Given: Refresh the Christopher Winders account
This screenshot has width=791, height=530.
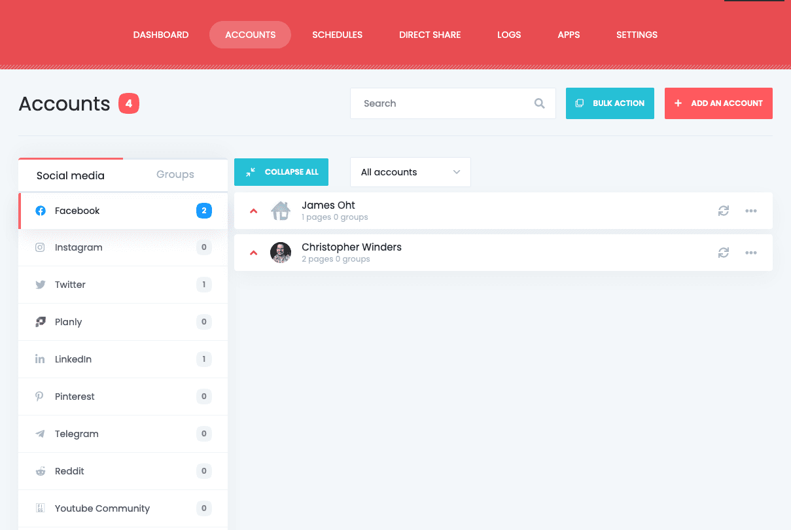Looking at the screenshot, I should click(x=723, y=253).
